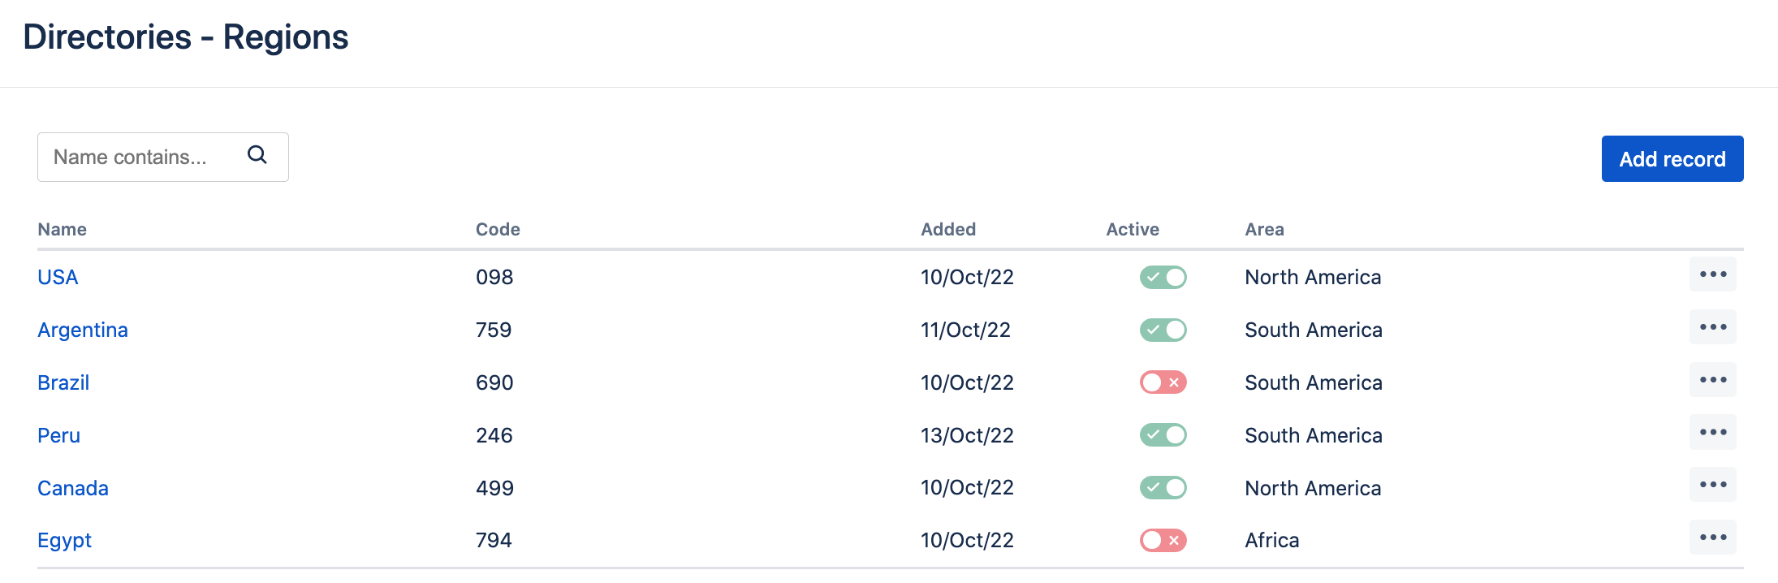Click the search magnifier icon

tap(257, 155)
